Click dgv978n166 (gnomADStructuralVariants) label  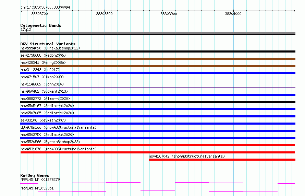pyautogui.click(x=59, y=127)
